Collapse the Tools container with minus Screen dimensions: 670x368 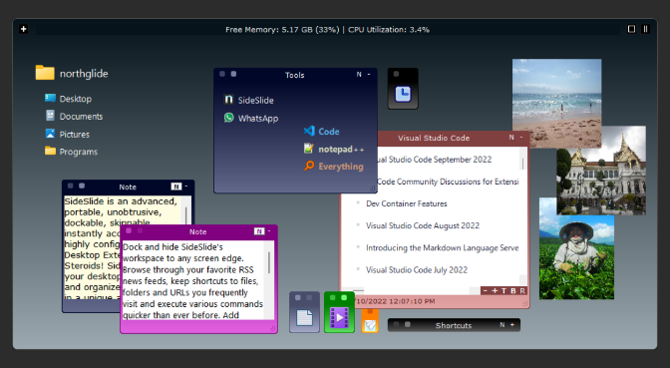[369, 75]
